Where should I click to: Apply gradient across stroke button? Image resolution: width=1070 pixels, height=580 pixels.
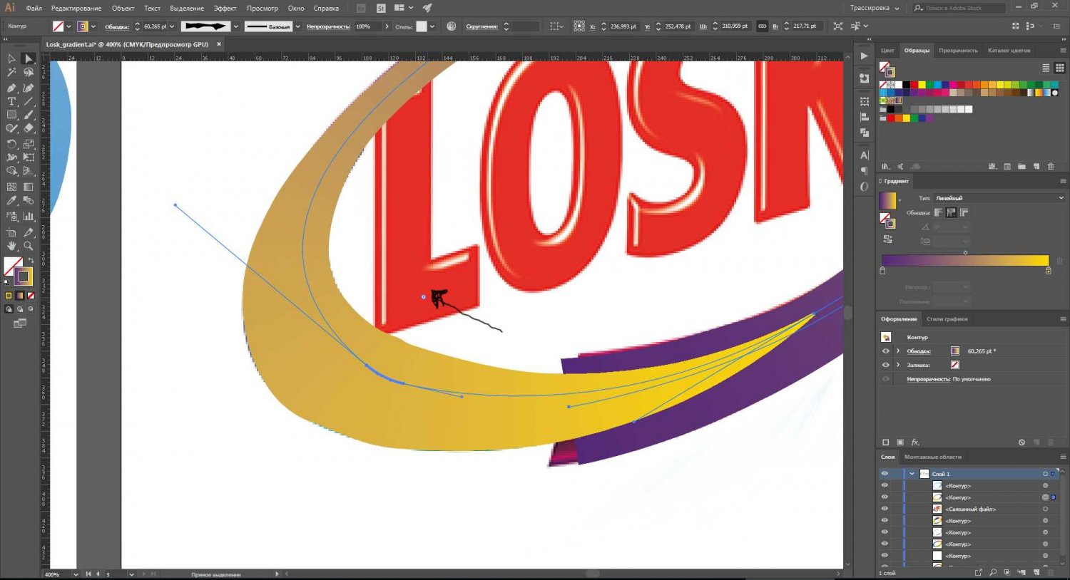pos(964,212)
